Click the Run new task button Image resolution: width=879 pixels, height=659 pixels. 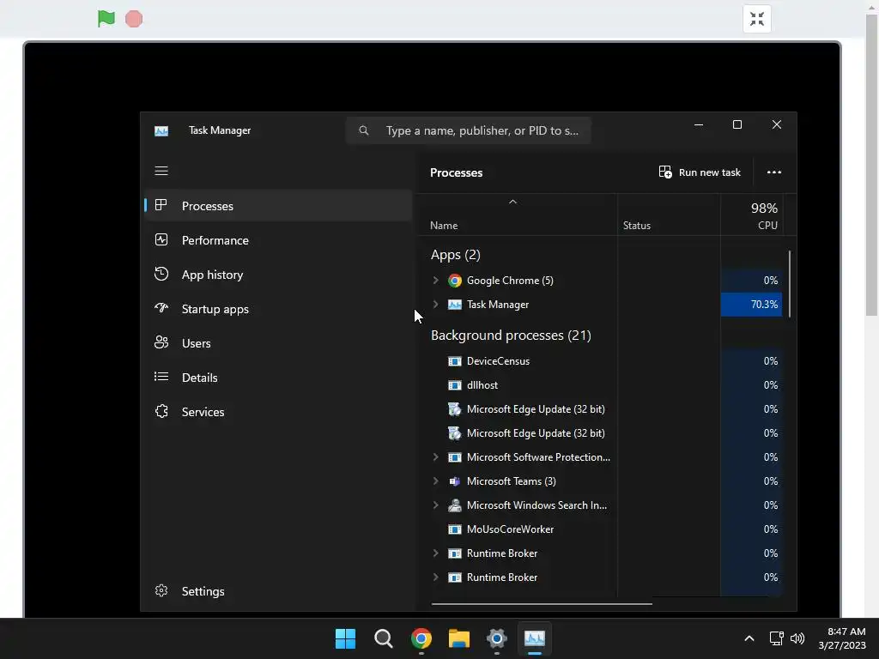[x=700, y=172]
